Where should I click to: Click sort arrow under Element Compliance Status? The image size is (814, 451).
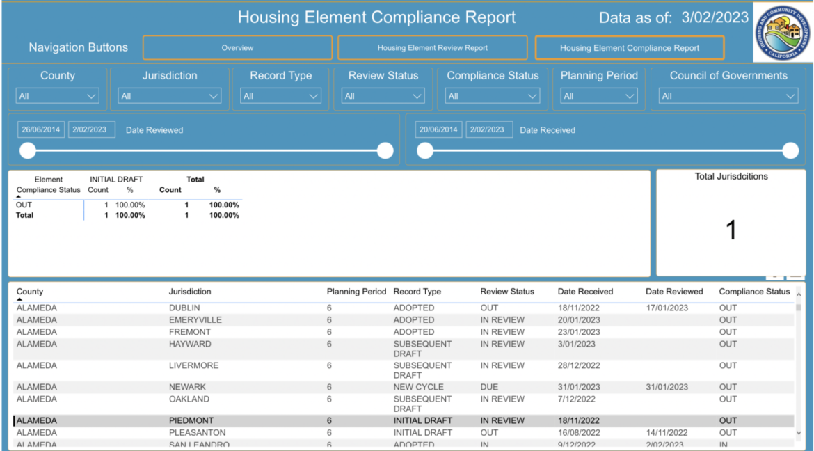[x=19, y=197]
